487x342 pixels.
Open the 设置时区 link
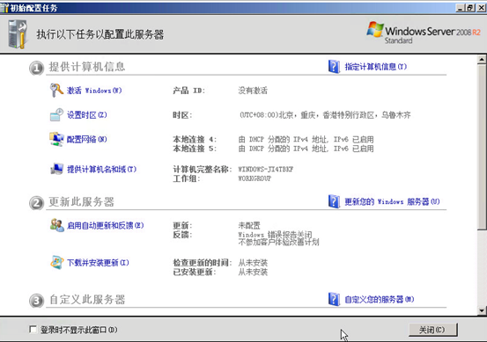click(87, 115)
